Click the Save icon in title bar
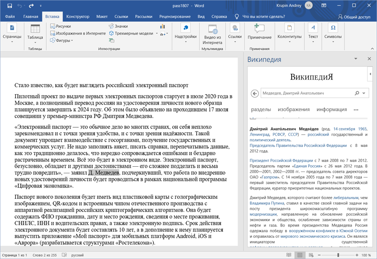 (x=10, y=6)
